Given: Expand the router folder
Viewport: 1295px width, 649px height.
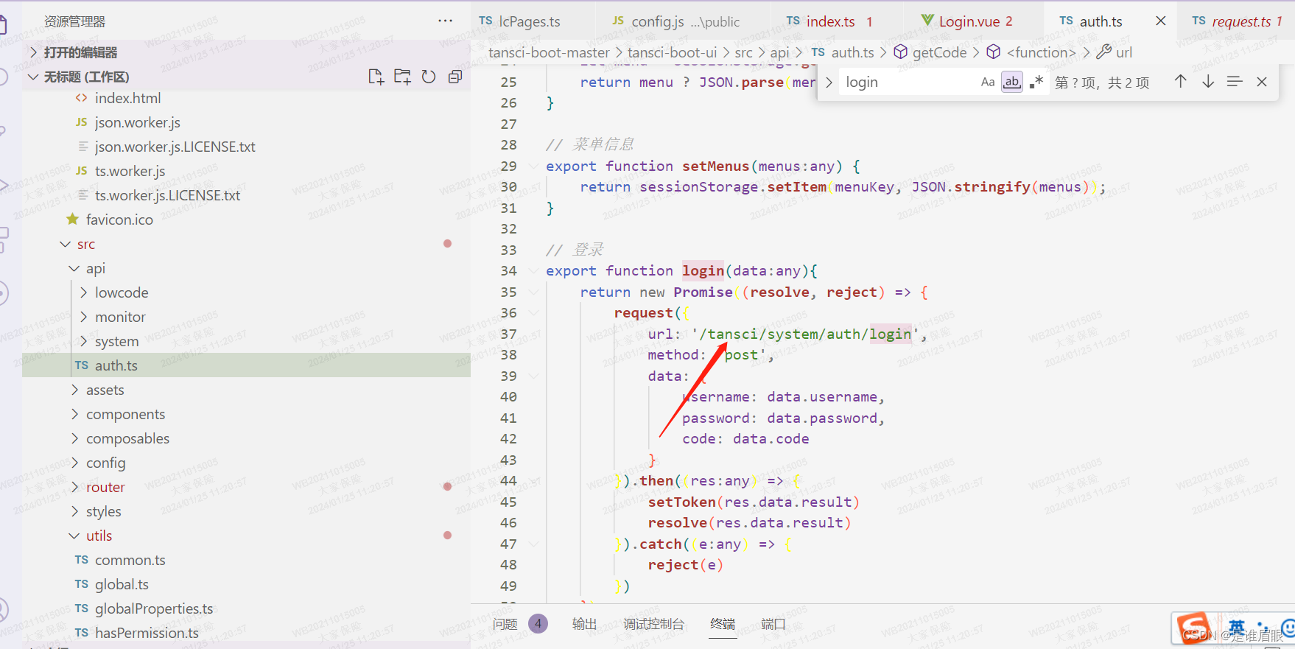Looking at the screenshot, I should coord(105,487).
